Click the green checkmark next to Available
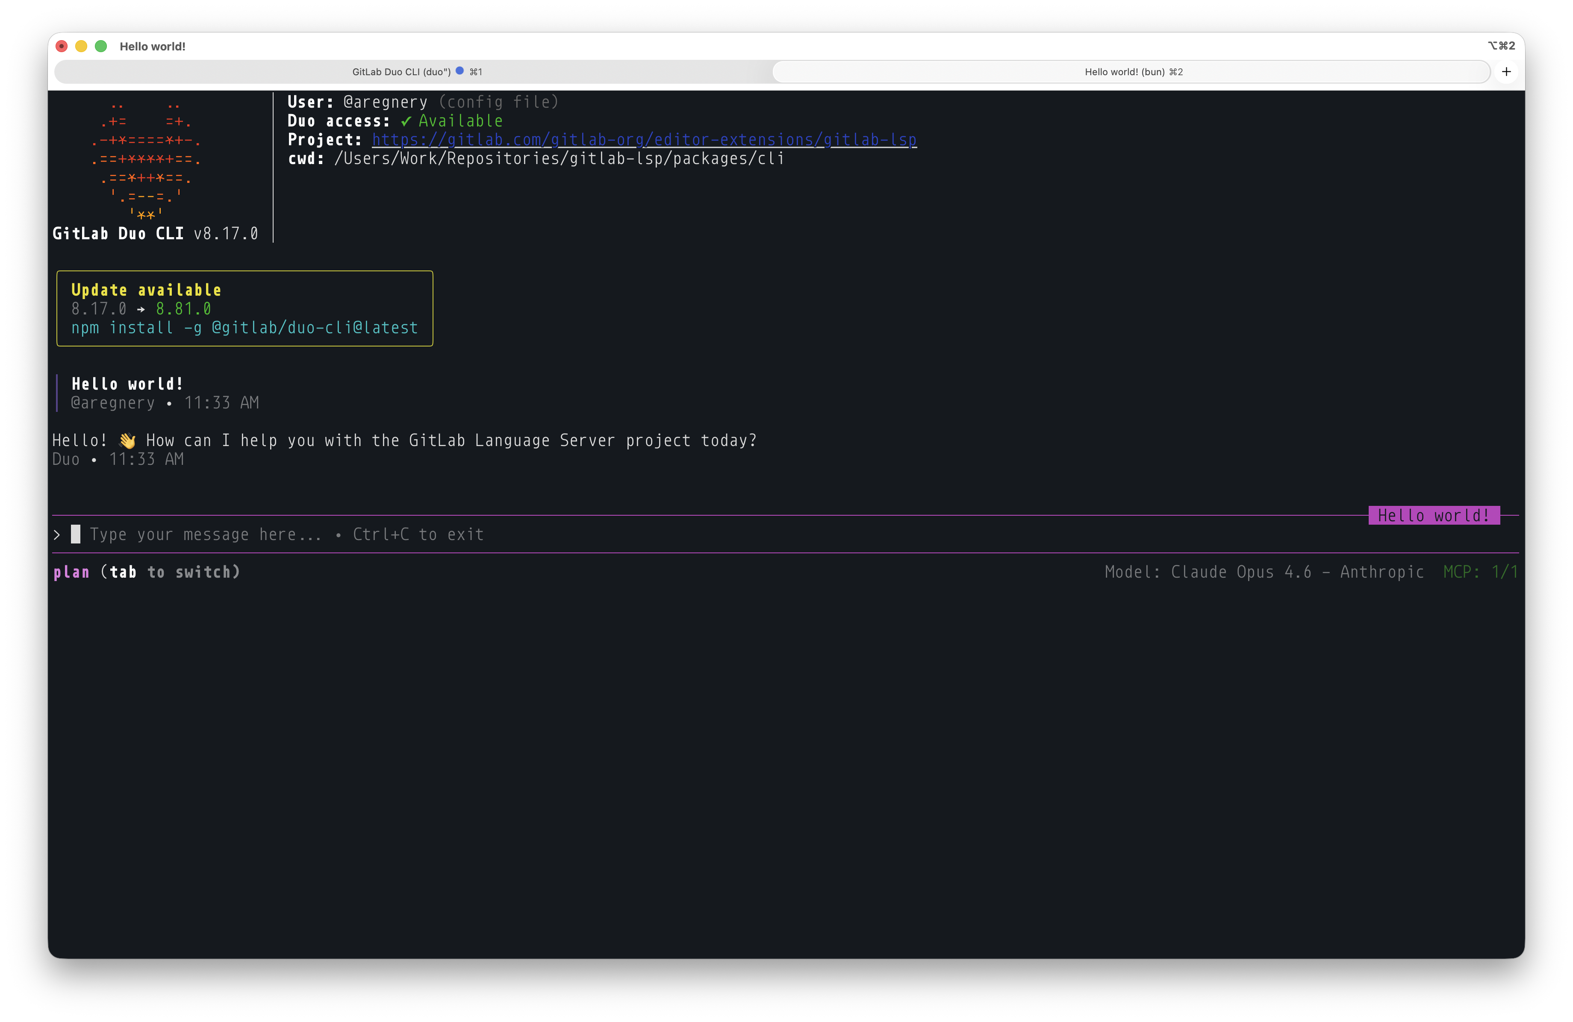Viewport: 1573px width, 1022px height. tap(405, 121)
